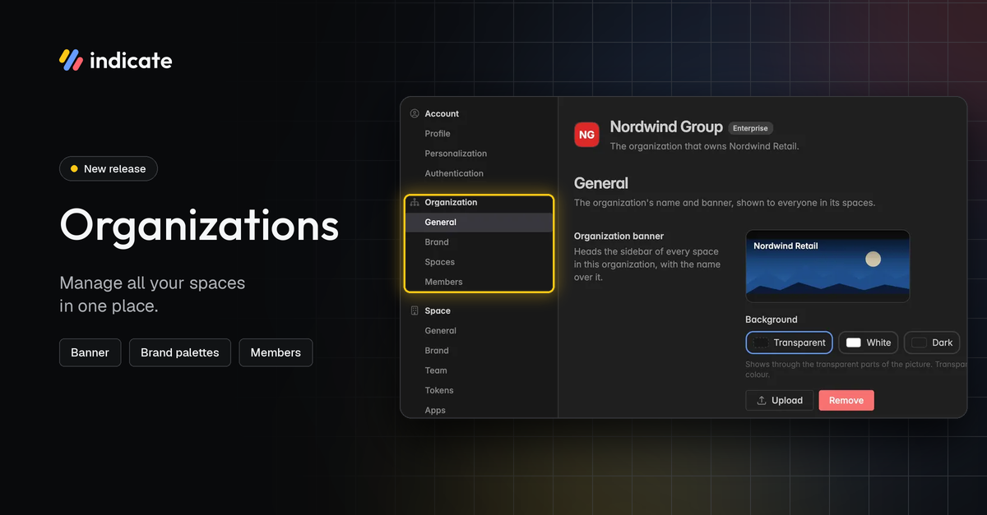Click the red Remove button
This screenshot has height=515, width=987.
tap(846, 400)
